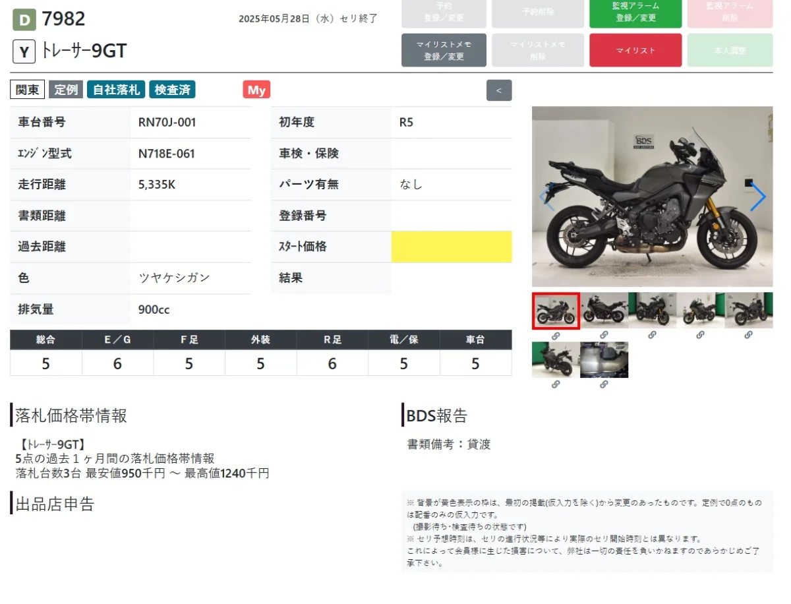Click the red My badge
Viewport: 791px width, 604px height.
pos(256,90)
